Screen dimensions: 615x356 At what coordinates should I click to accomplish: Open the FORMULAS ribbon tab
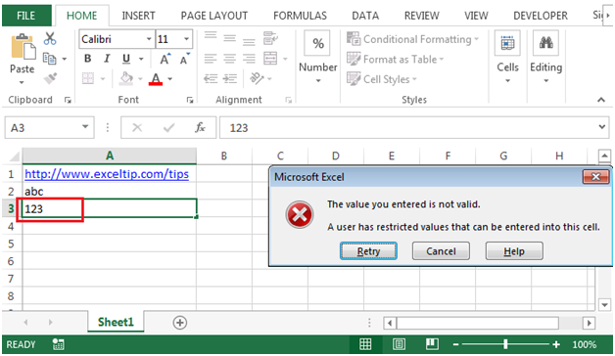click(300, 16)
